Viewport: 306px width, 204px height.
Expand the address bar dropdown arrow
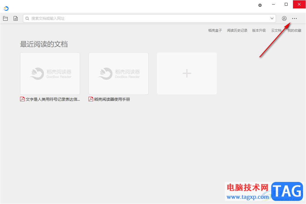tap(272, 18)
